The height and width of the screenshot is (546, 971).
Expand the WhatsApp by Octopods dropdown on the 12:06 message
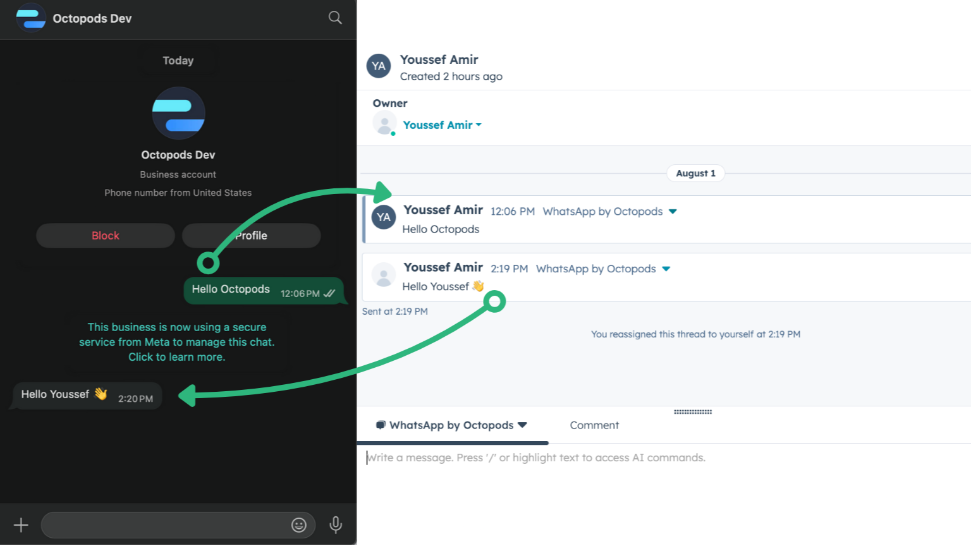click(673, 211)
